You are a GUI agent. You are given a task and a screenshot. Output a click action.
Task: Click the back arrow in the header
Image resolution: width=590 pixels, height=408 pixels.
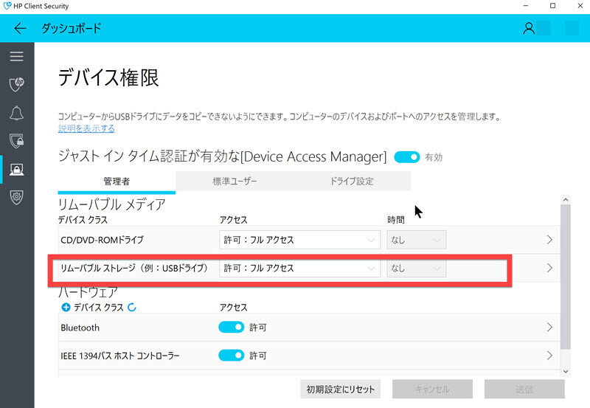tap(20, 28)
